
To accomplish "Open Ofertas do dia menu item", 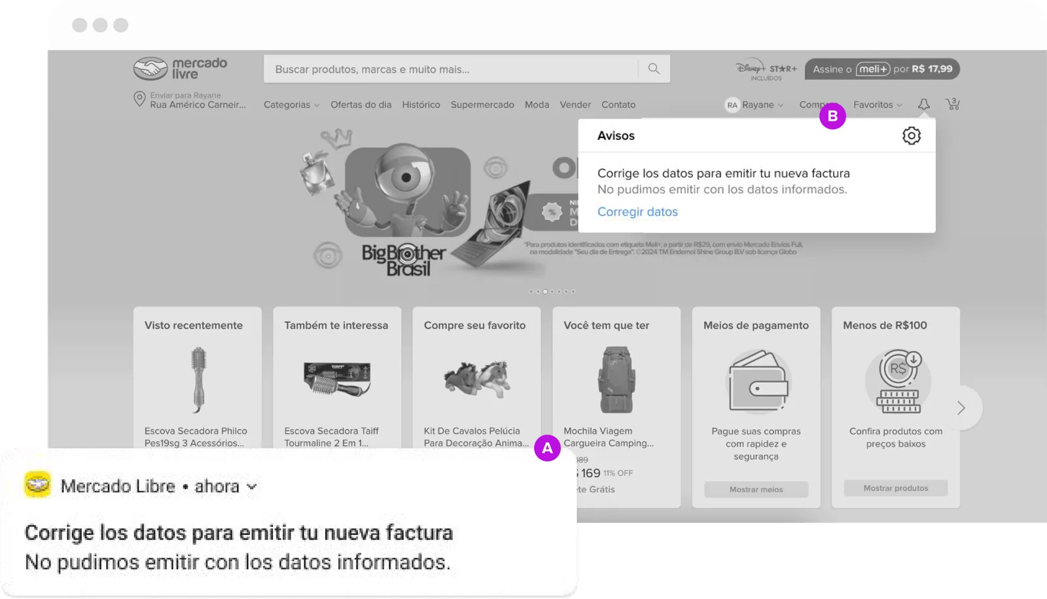I will coord(361,105).
